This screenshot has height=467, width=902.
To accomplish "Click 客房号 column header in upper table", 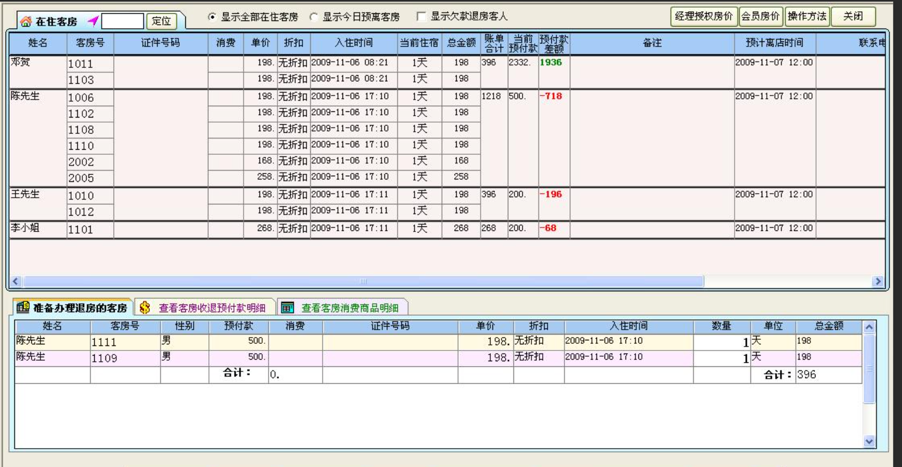I will pos(90,43).
